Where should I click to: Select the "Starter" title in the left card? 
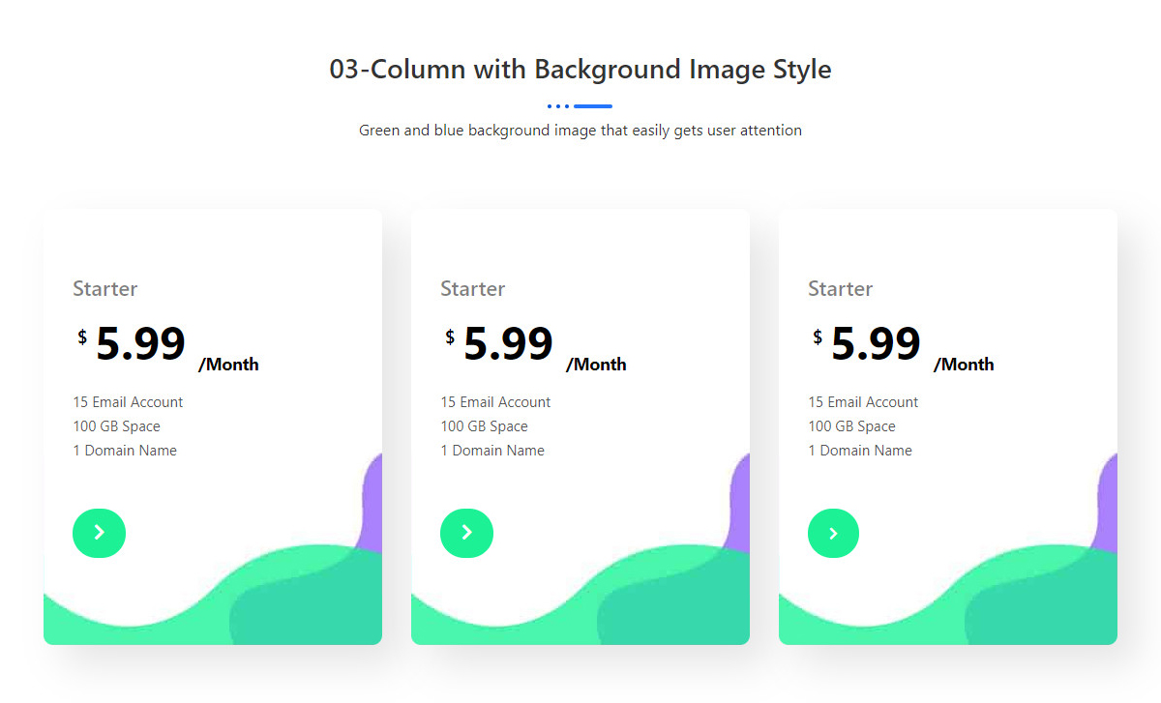click(x=105, y=288)
